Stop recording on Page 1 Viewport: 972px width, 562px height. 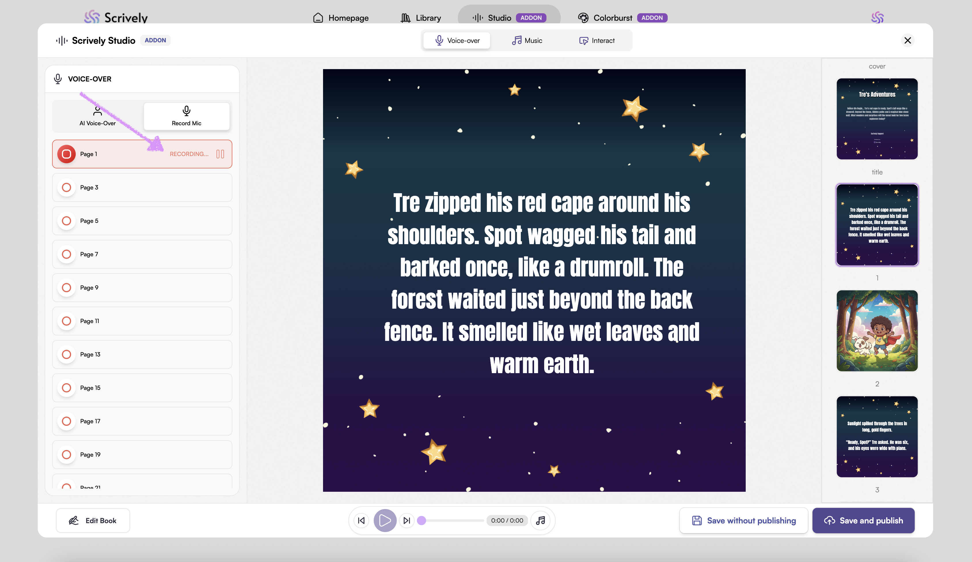pos(66,154)
